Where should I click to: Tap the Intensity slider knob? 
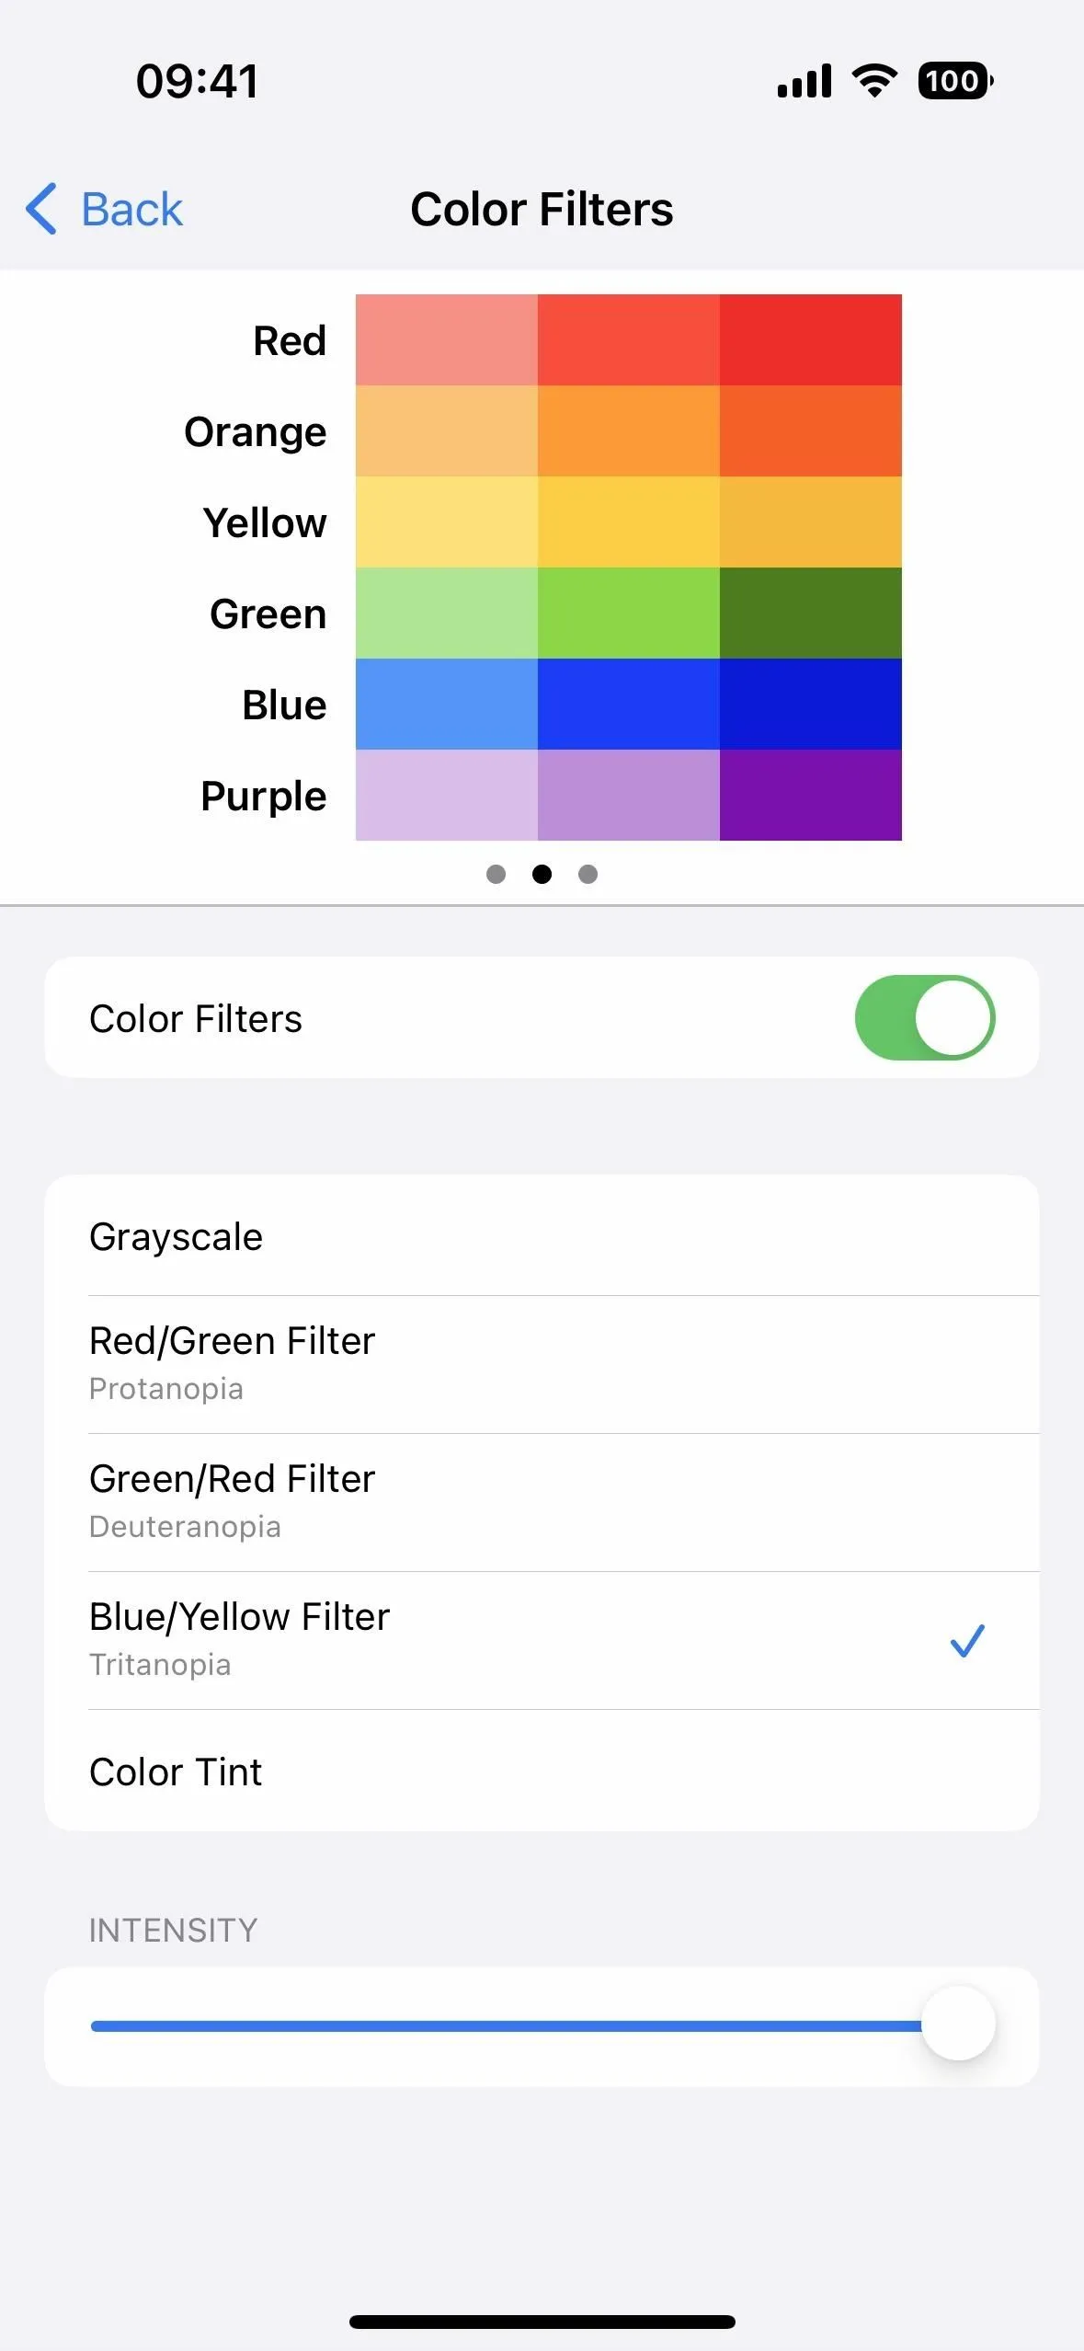click(x=958, y=2024)
